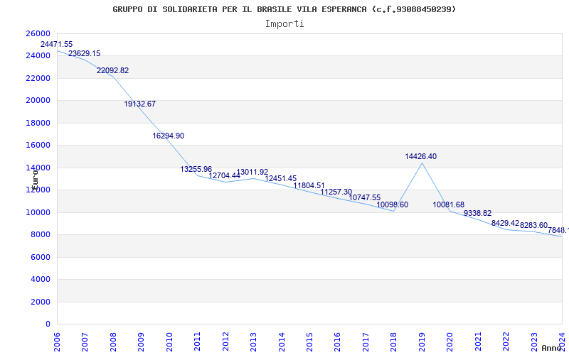Click the 2009 x-axis year label
This screenshot has width=569, height=355.
pos(141,342)
